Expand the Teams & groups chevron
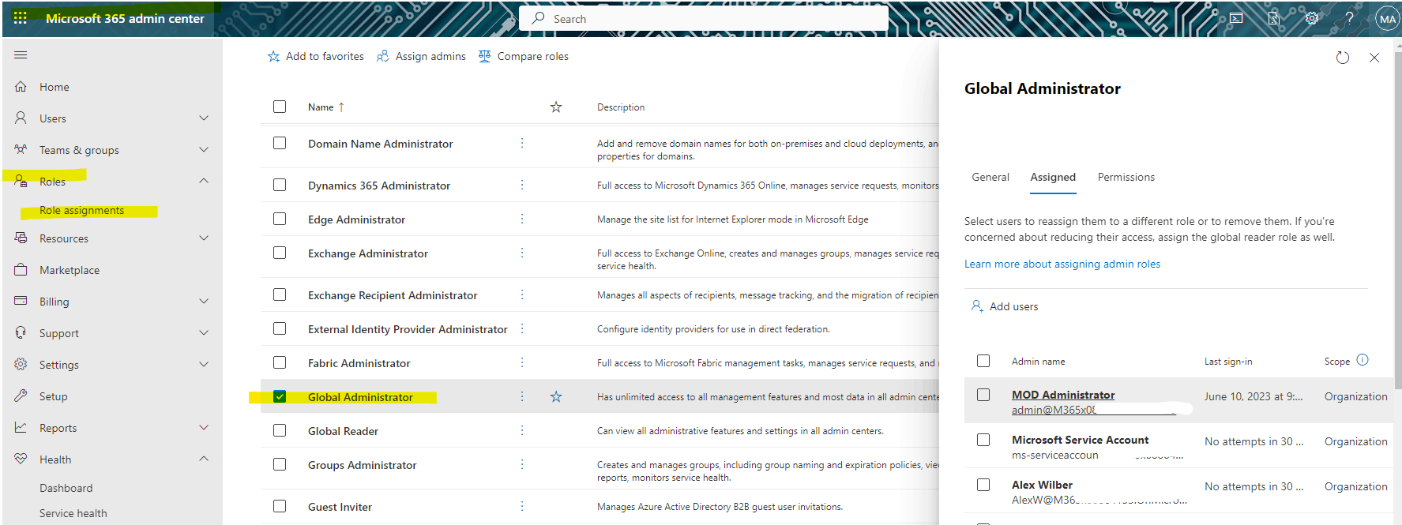 point(204,150)
